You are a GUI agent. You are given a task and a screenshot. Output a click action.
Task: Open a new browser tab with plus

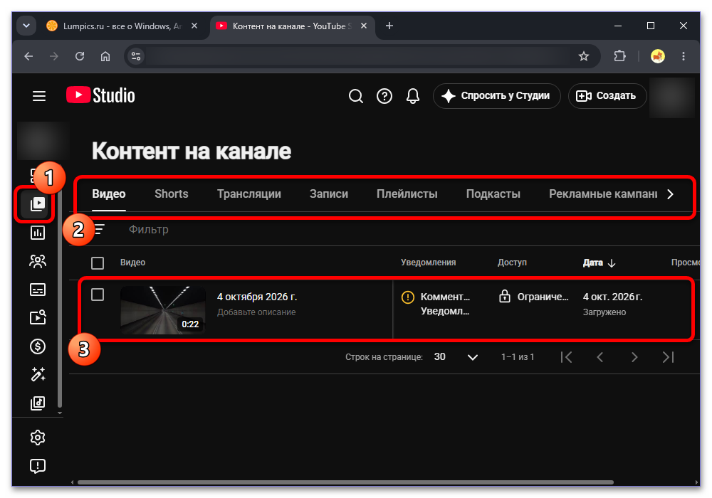click(x=389, y=26)
